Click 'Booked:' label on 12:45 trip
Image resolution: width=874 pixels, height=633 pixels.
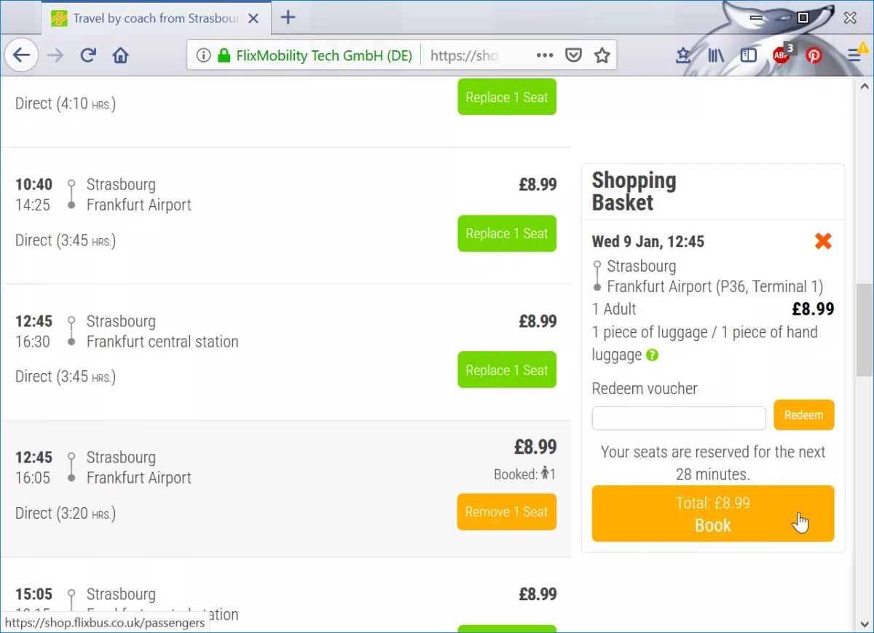[x=516, y=474]
